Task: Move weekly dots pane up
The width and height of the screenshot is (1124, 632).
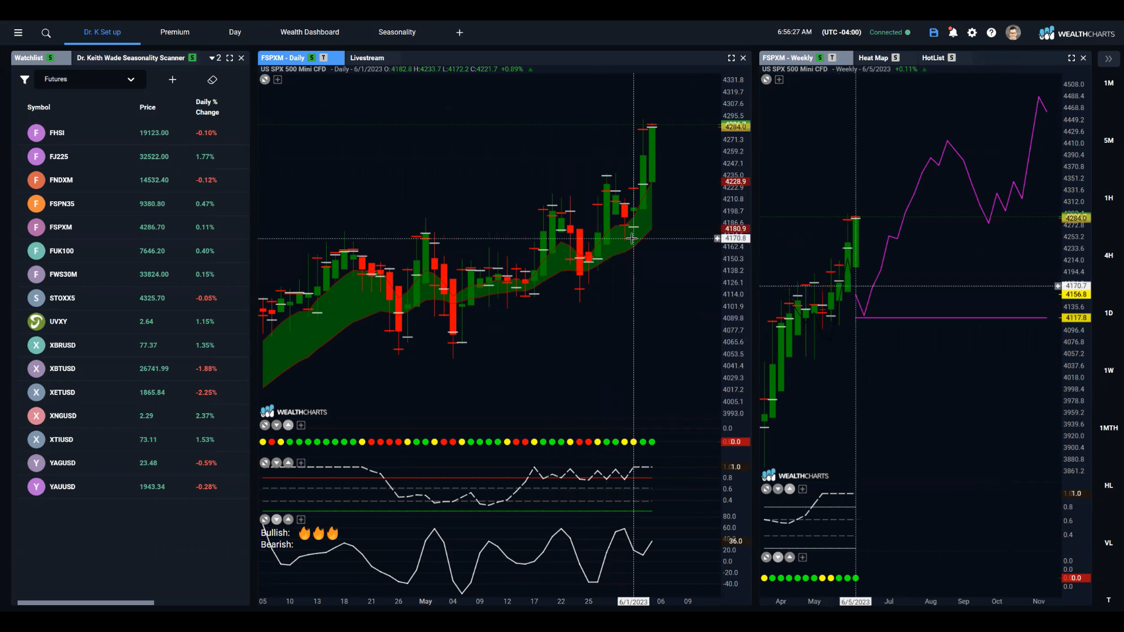Action: (790, 558)
